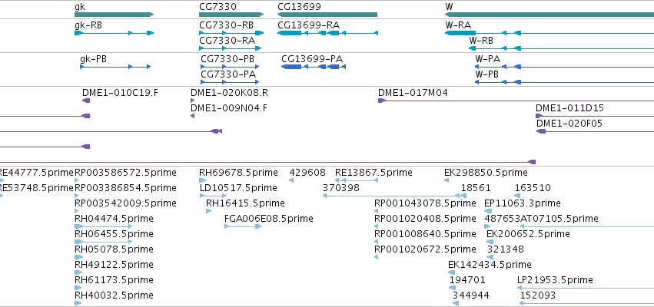This screenshot has height=307, width=654.
Task: Click the RH69678.5prime EST label
Action: 238,173
